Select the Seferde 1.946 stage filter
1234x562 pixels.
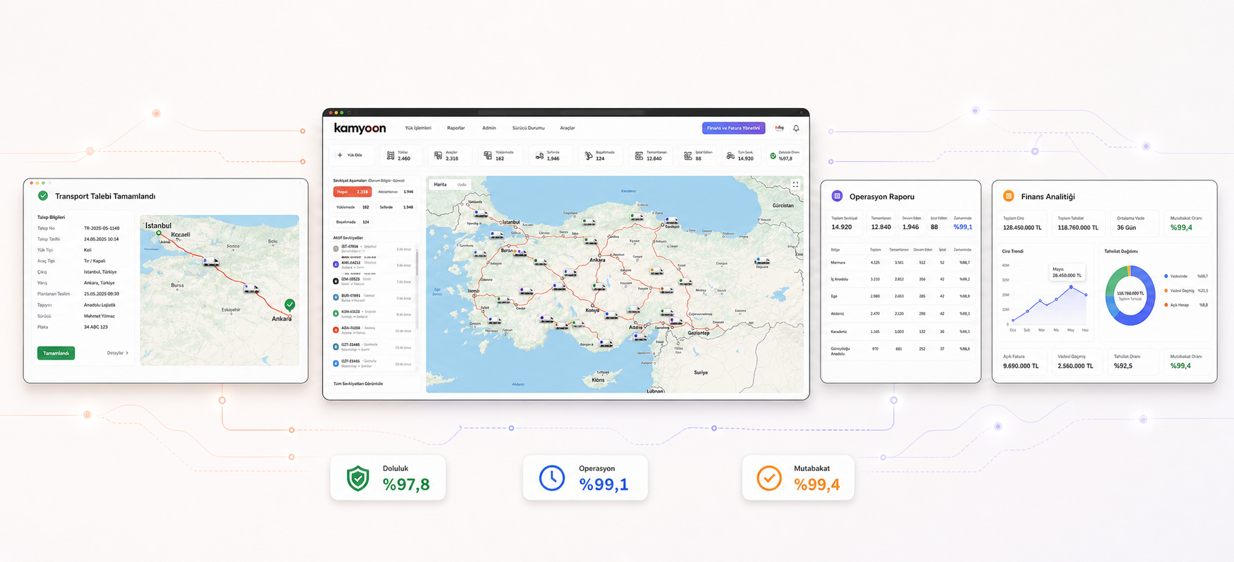tap(396, 207)
